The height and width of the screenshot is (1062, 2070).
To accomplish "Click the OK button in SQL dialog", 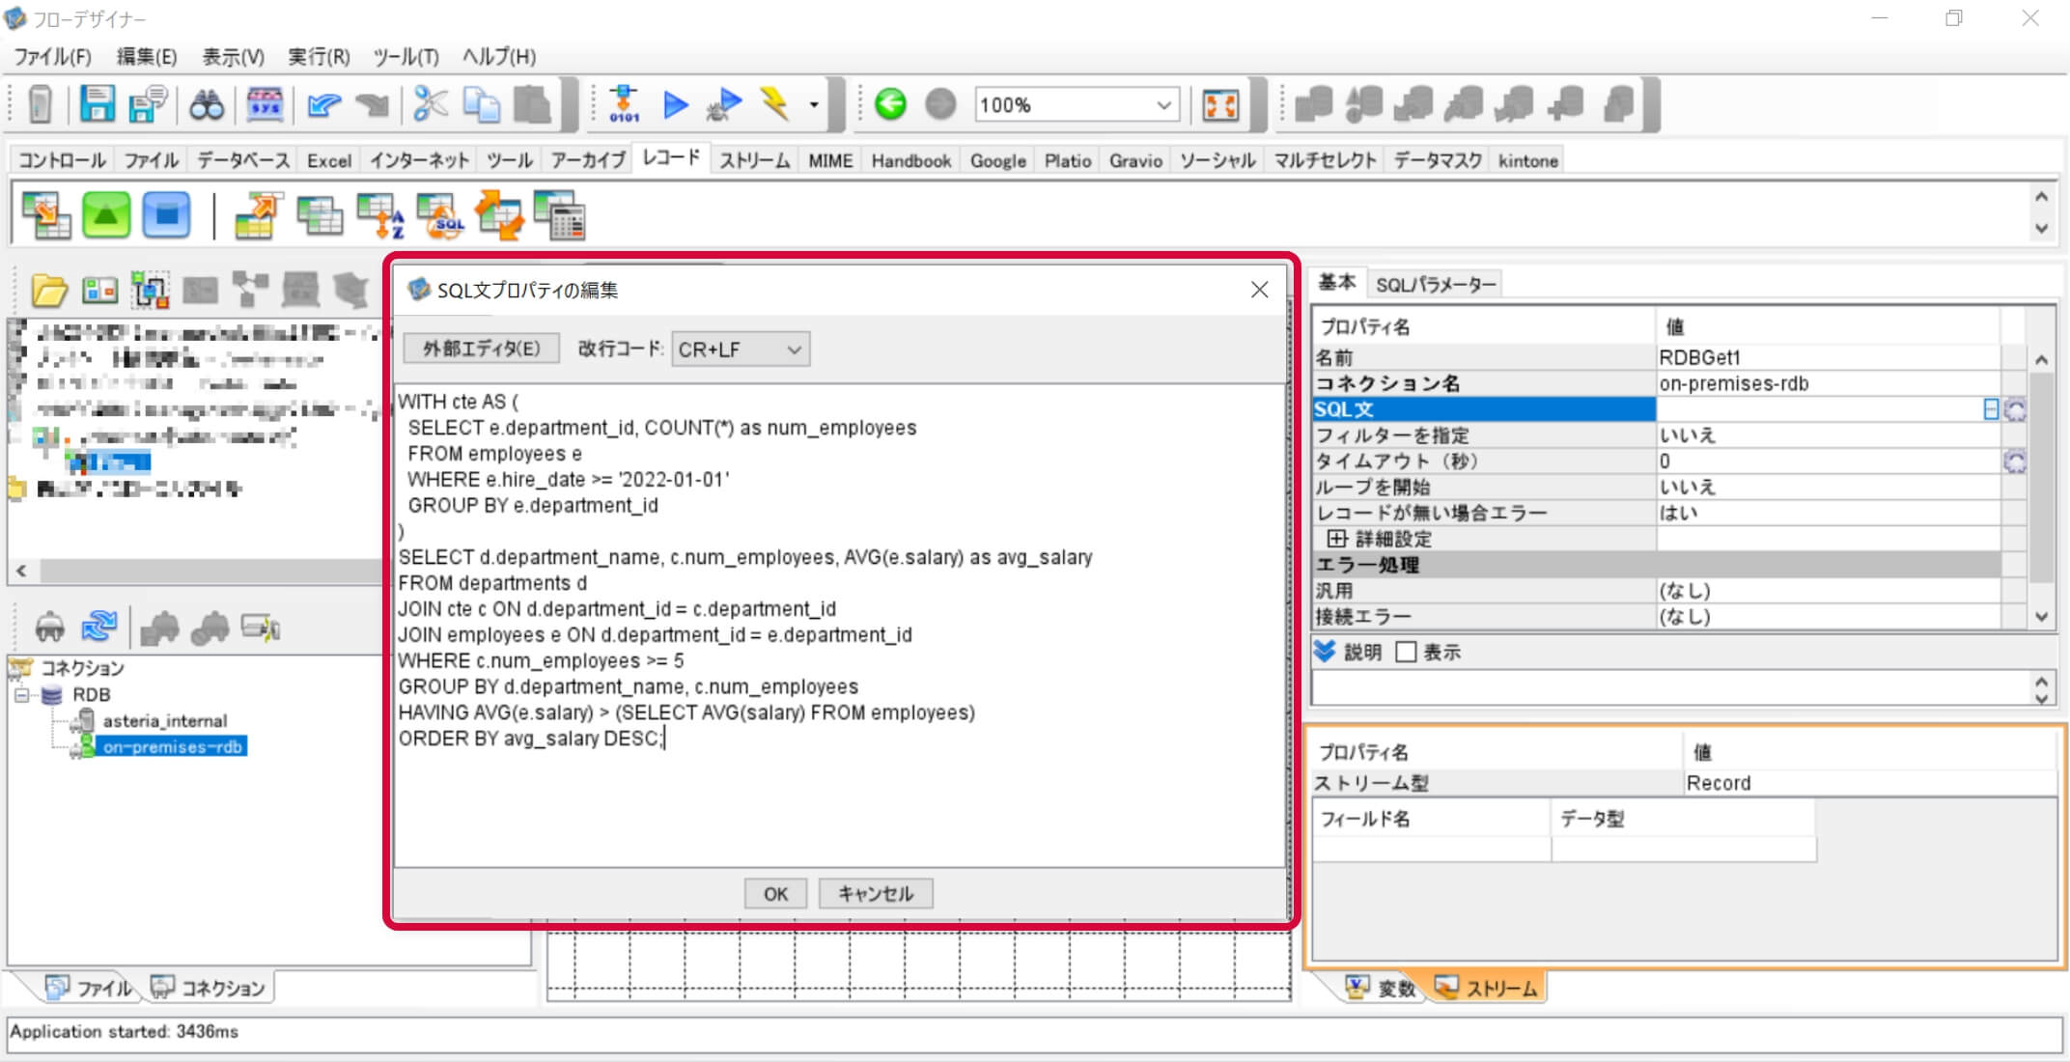I will click(x=775, y=894).
